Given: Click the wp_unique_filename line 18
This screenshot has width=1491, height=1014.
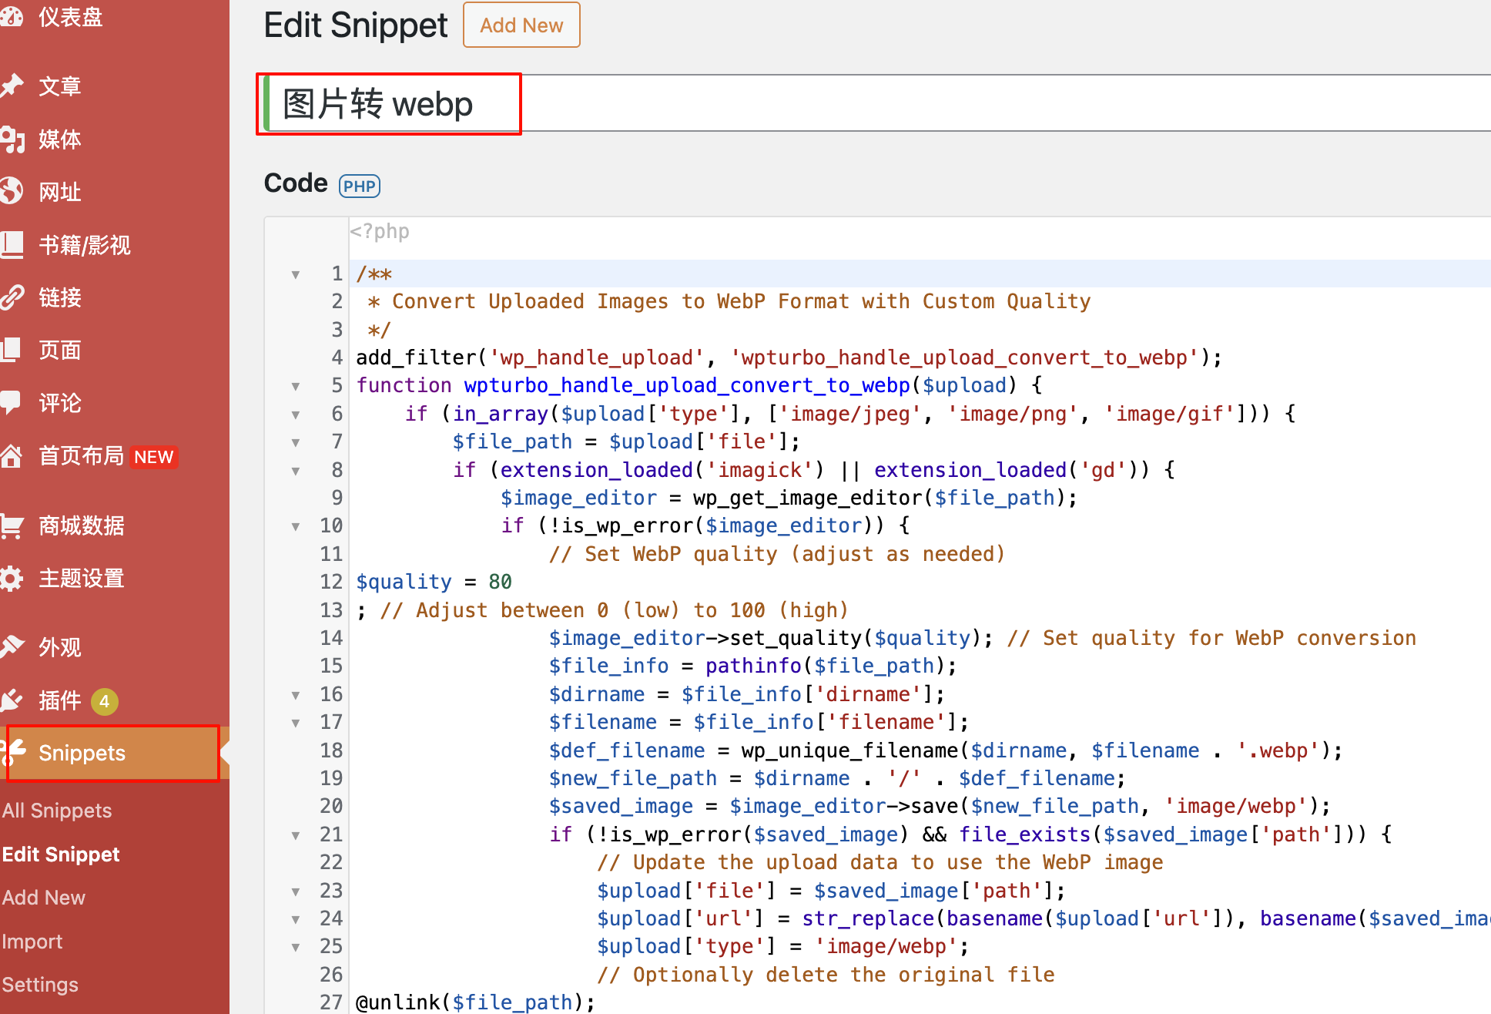Looking at the screenshot, I should point(946,750).
